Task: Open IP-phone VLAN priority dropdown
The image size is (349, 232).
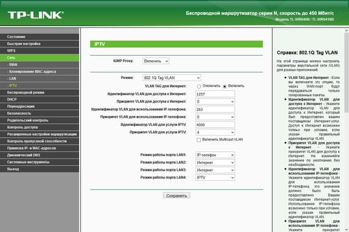Action: (215, 117)
